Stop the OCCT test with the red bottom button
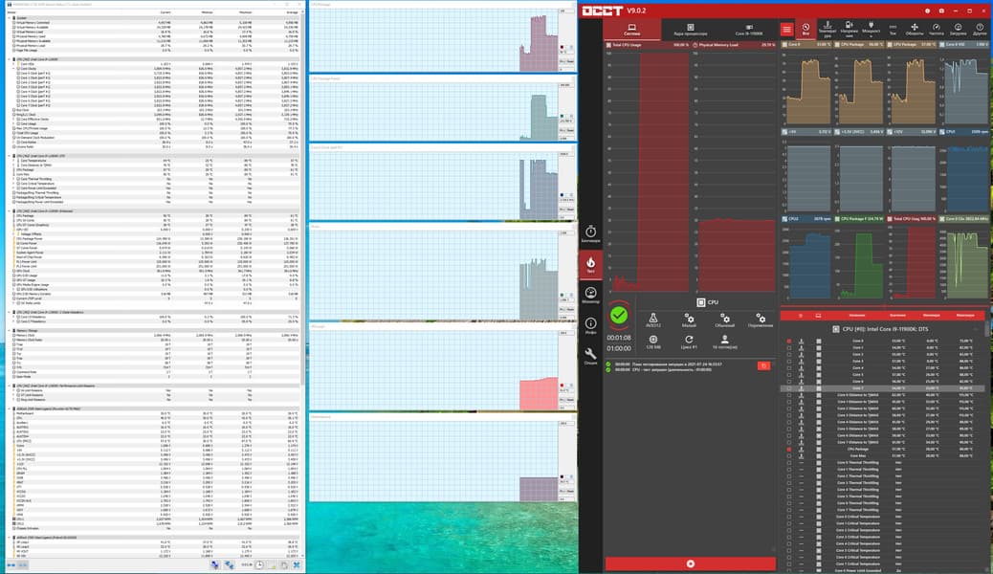Image resolution: width=993 pixels, height=574 pixels. 691,563
